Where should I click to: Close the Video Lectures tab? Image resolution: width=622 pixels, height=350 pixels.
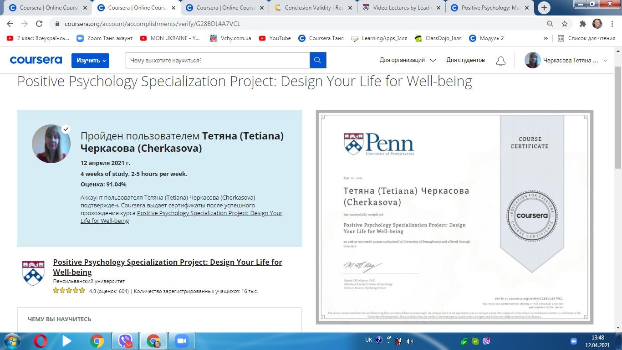tap(438, 8)
